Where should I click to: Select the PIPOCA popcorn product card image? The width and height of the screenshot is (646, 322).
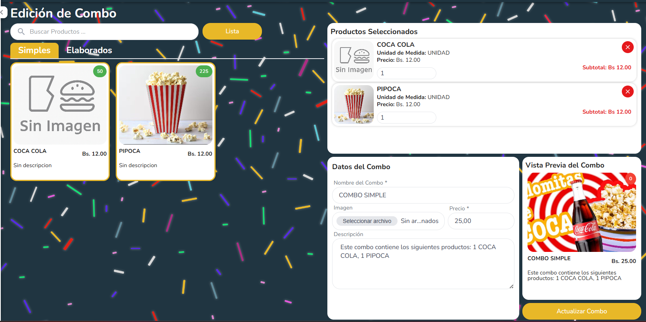click(166, 105)
